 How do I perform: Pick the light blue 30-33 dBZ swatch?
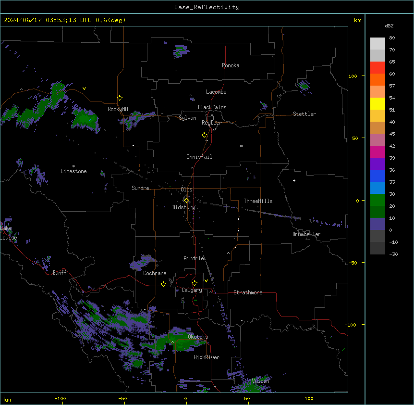pos(377,188)
